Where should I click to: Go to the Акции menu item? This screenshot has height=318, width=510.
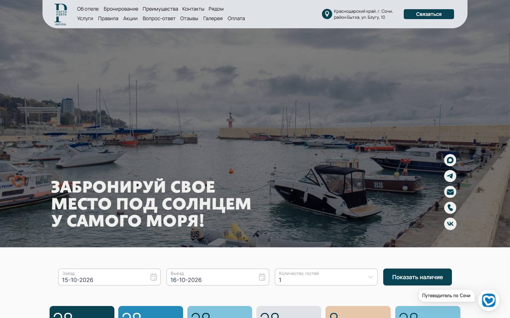click(x=130, y=18)
